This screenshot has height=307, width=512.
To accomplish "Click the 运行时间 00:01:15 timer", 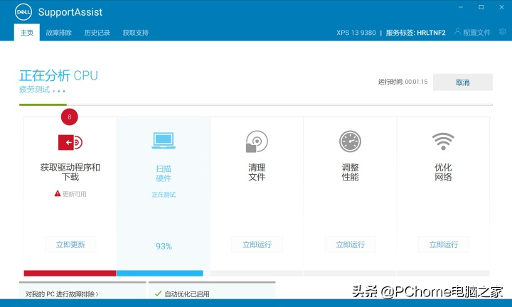I will pos(402,82).
